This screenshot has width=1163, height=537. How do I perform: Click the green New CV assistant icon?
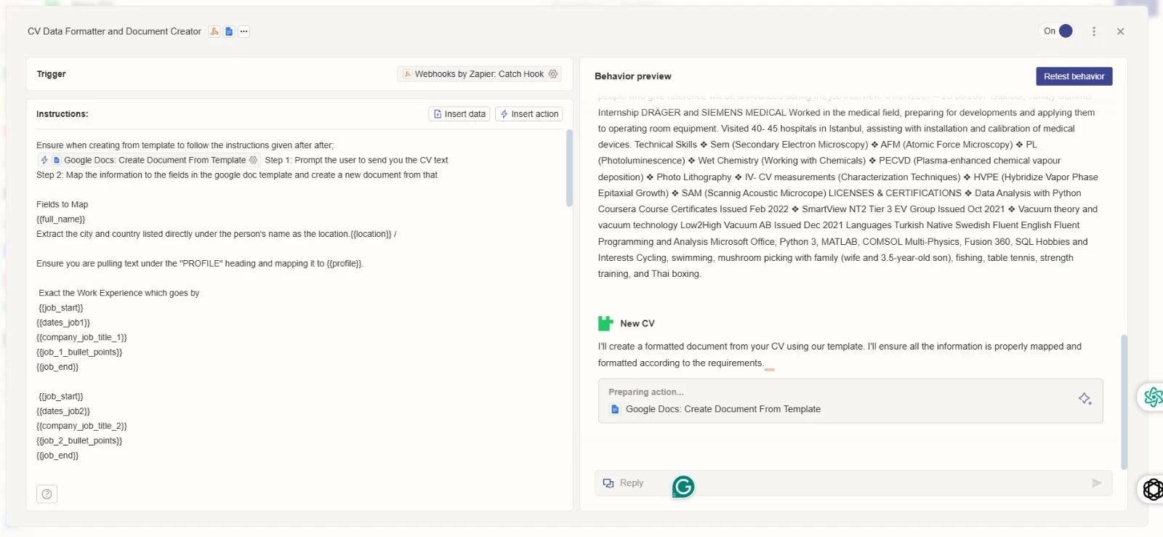coord(605,323)
